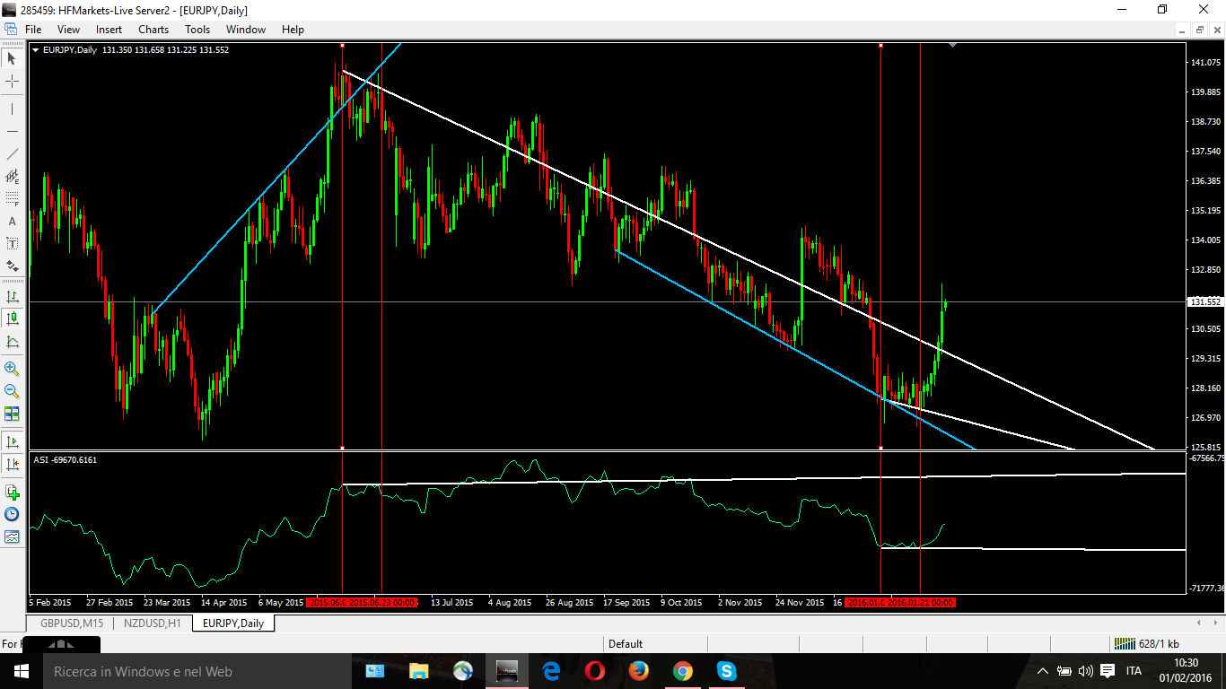Open the Tools menu

(x=197, y=30)
